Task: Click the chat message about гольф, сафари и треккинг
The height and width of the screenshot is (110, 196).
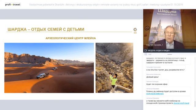Action: coord(168,61)
